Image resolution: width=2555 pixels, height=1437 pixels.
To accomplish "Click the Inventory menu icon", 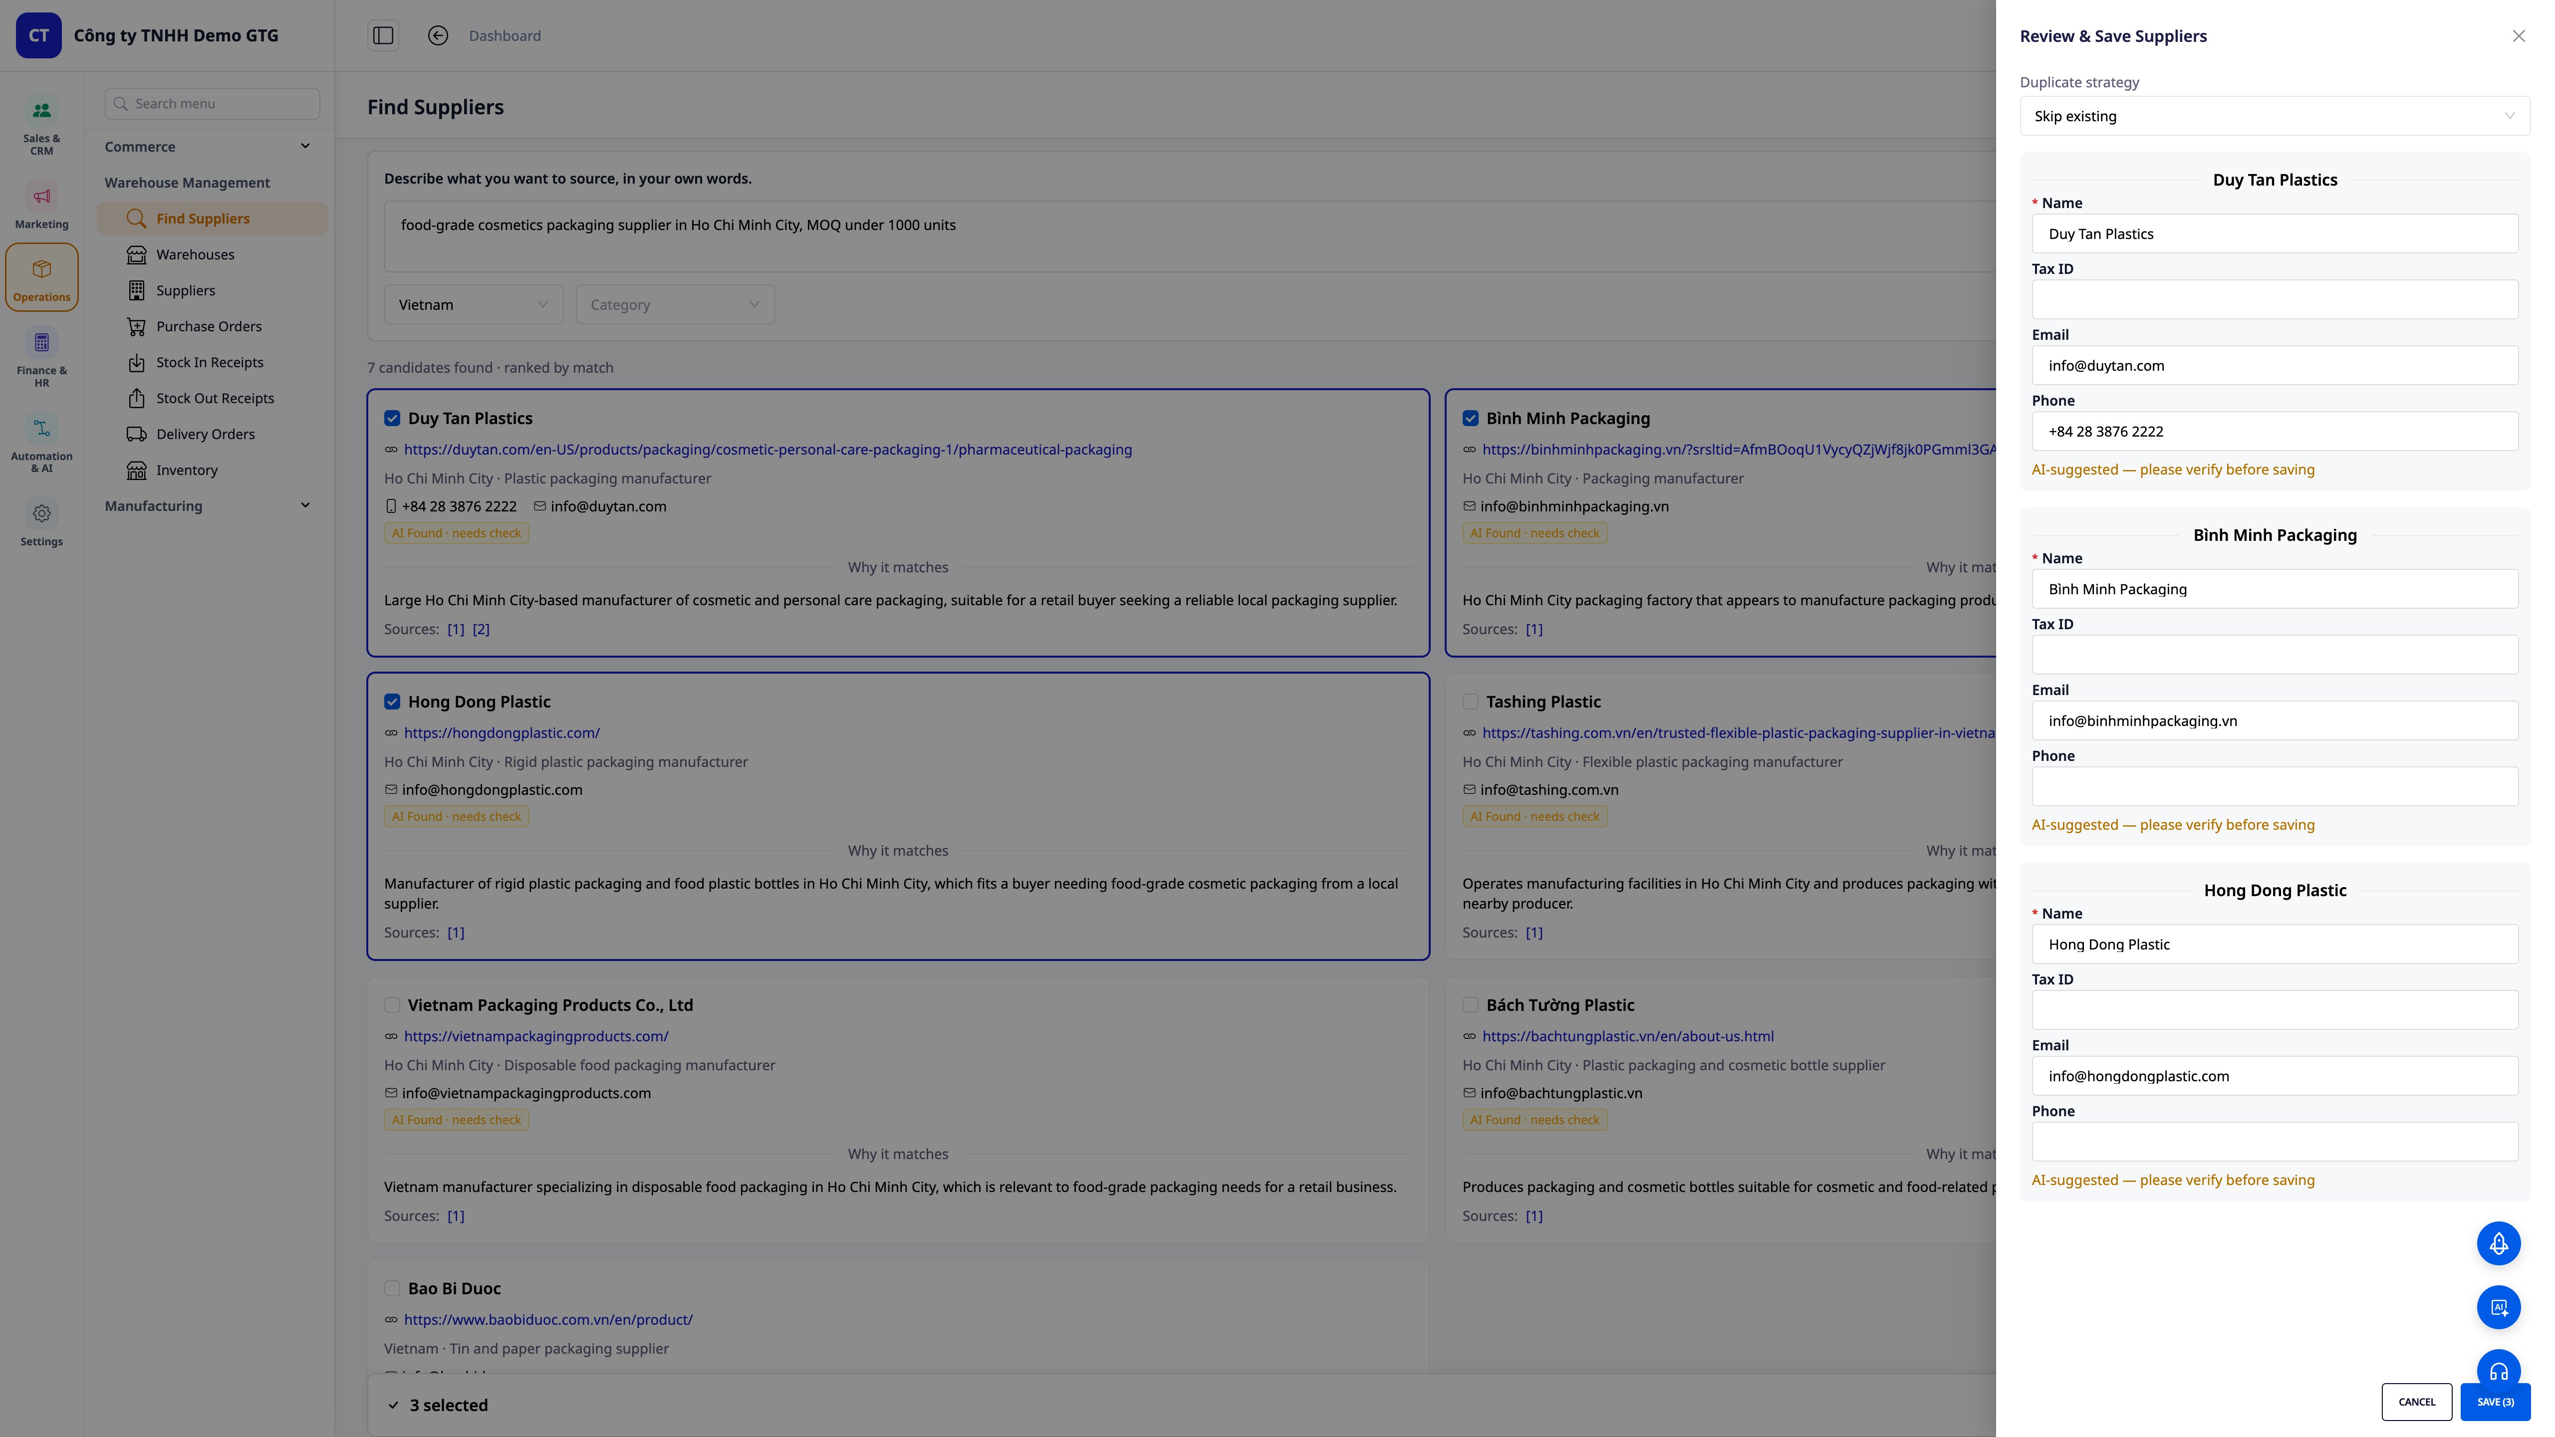I will [137, 470].
